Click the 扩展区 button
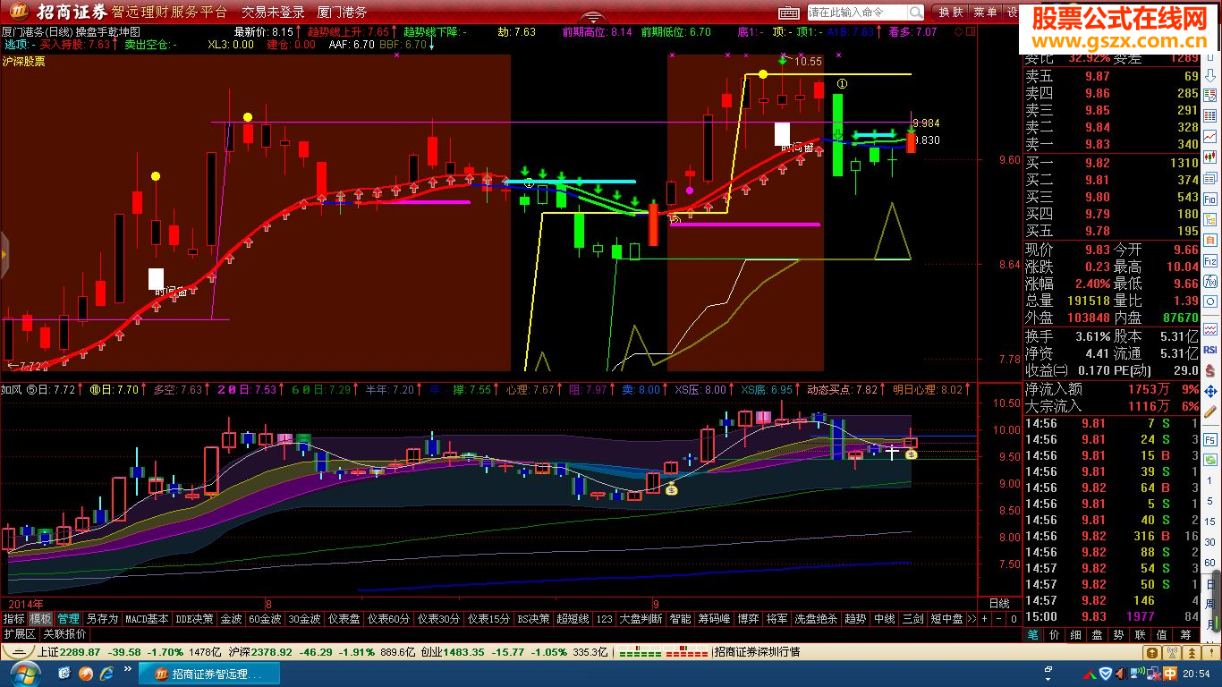 tap(20, 634)
